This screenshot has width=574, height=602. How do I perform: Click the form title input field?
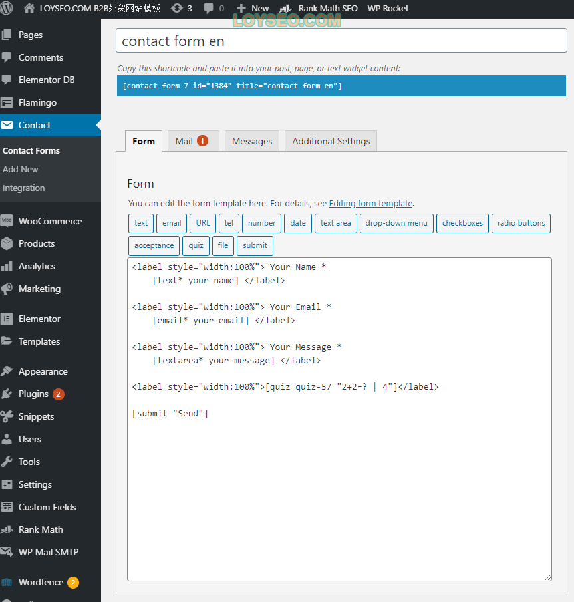coord(341,41)
